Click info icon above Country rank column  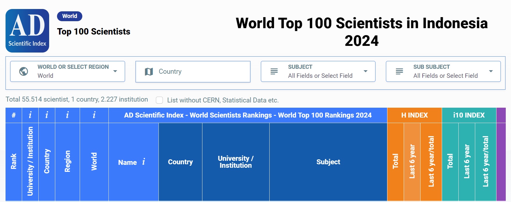[47, 115]
